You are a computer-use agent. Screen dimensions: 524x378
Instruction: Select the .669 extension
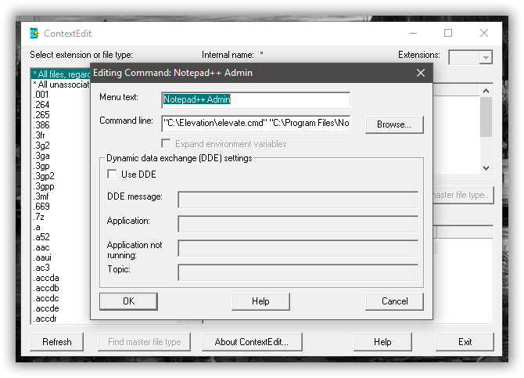point(41,207)
